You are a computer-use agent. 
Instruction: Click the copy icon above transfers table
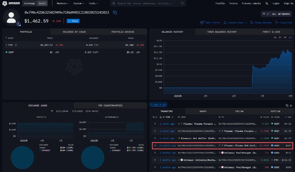pos(286,105)
